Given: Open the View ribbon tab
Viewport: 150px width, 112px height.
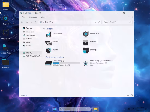Looking at the screenshot, I should pos(43,17).
